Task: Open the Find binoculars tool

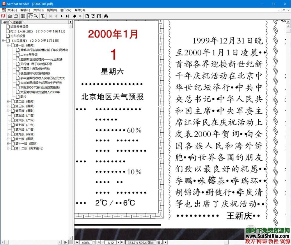Action: [105, 17]
